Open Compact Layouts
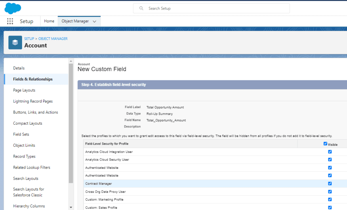 click(27, 123)
